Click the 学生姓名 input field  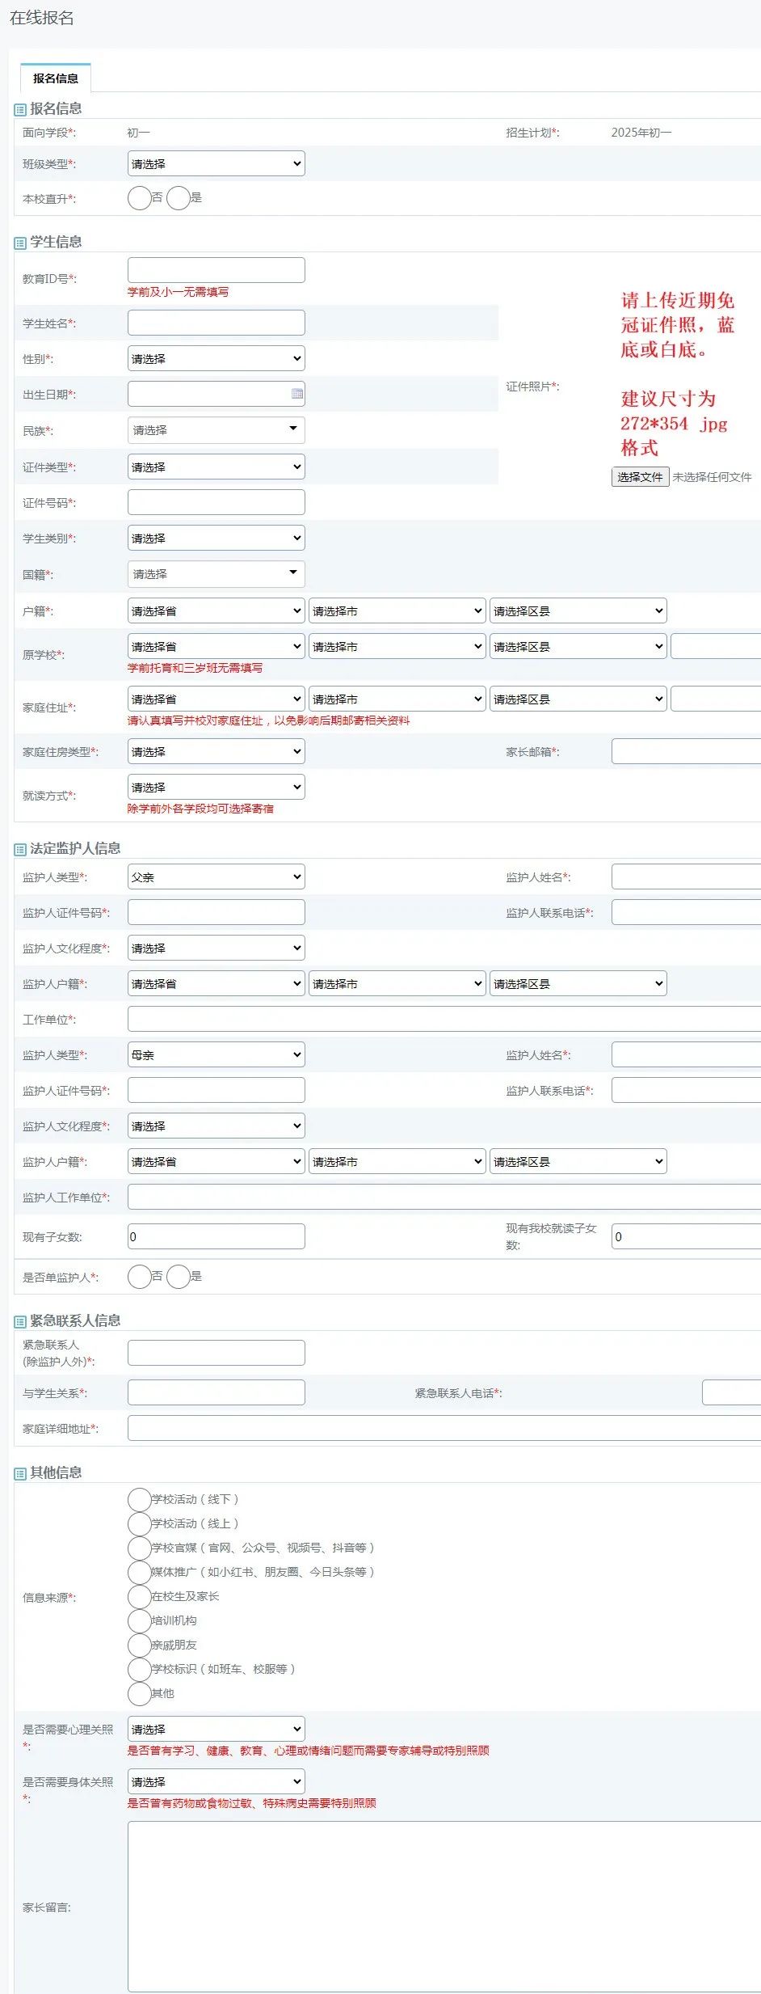pyautogui.click(x=216, y=323)
